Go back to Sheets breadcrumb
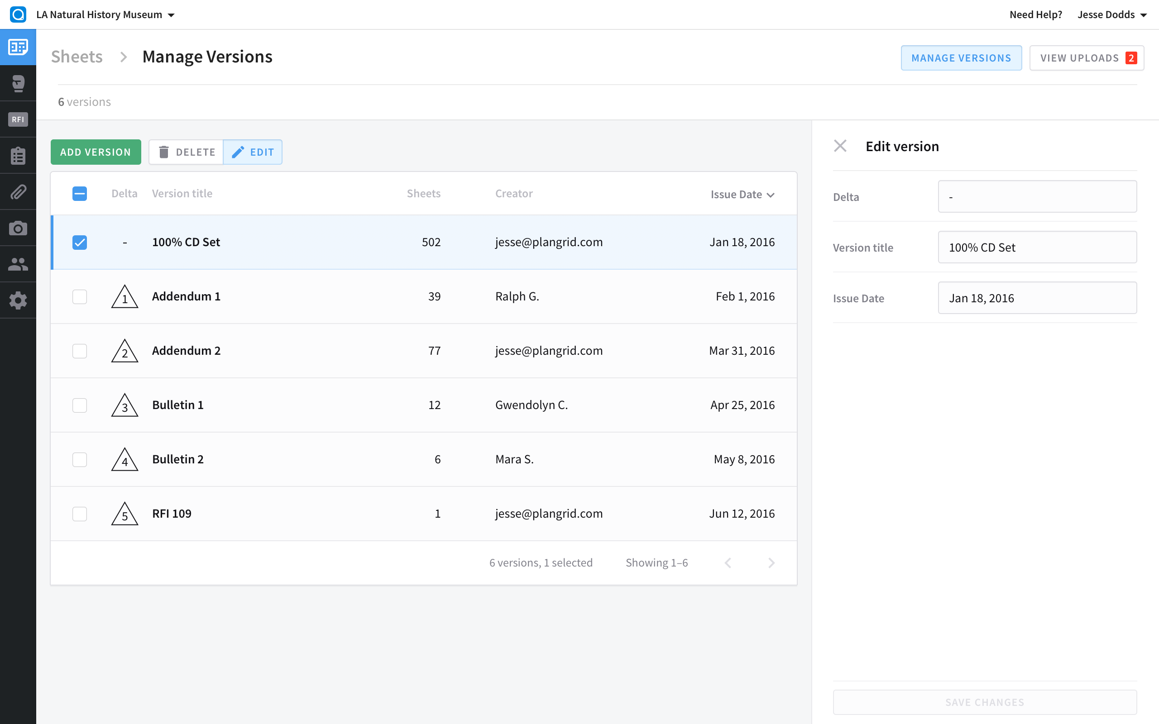Viewport: 1159px width, 724px height. coord(77,57)
